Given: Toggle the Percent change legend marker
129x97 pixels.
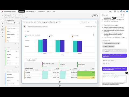Looking at the screenshot, I should (73, 37).
